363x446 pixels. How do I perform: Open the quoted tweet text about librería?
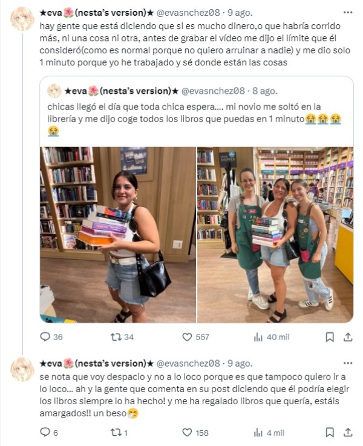pos(194,119)
